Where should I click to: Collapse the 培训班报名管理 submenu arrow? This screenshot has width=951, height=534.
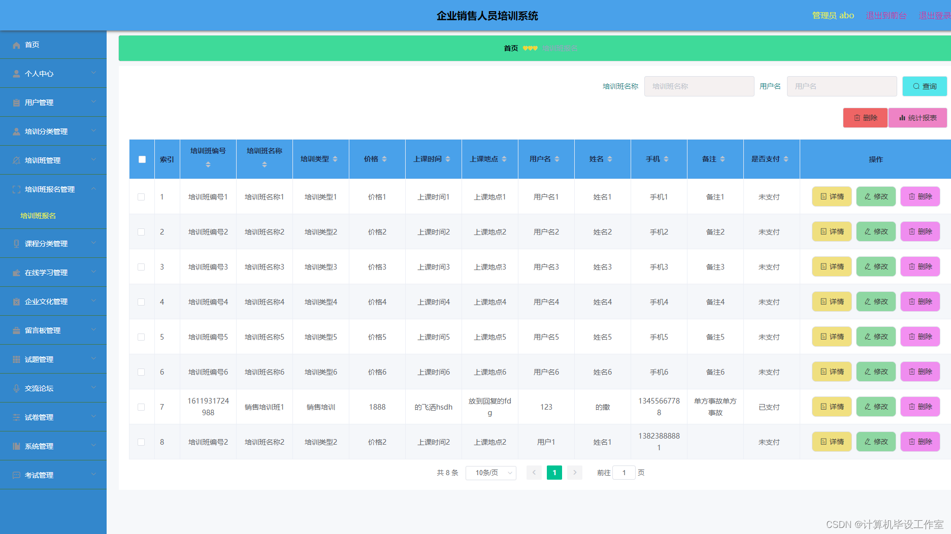(x=94, y=189)
